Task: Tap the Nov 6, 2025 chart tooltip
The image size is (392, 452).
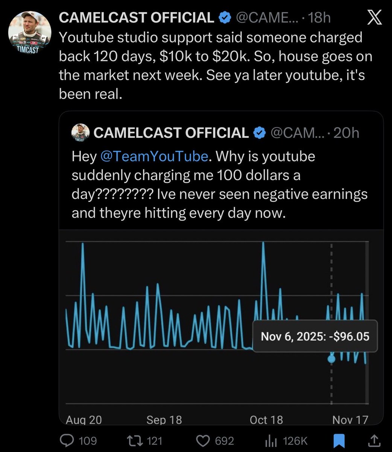Action: click(x=315, y=336)
